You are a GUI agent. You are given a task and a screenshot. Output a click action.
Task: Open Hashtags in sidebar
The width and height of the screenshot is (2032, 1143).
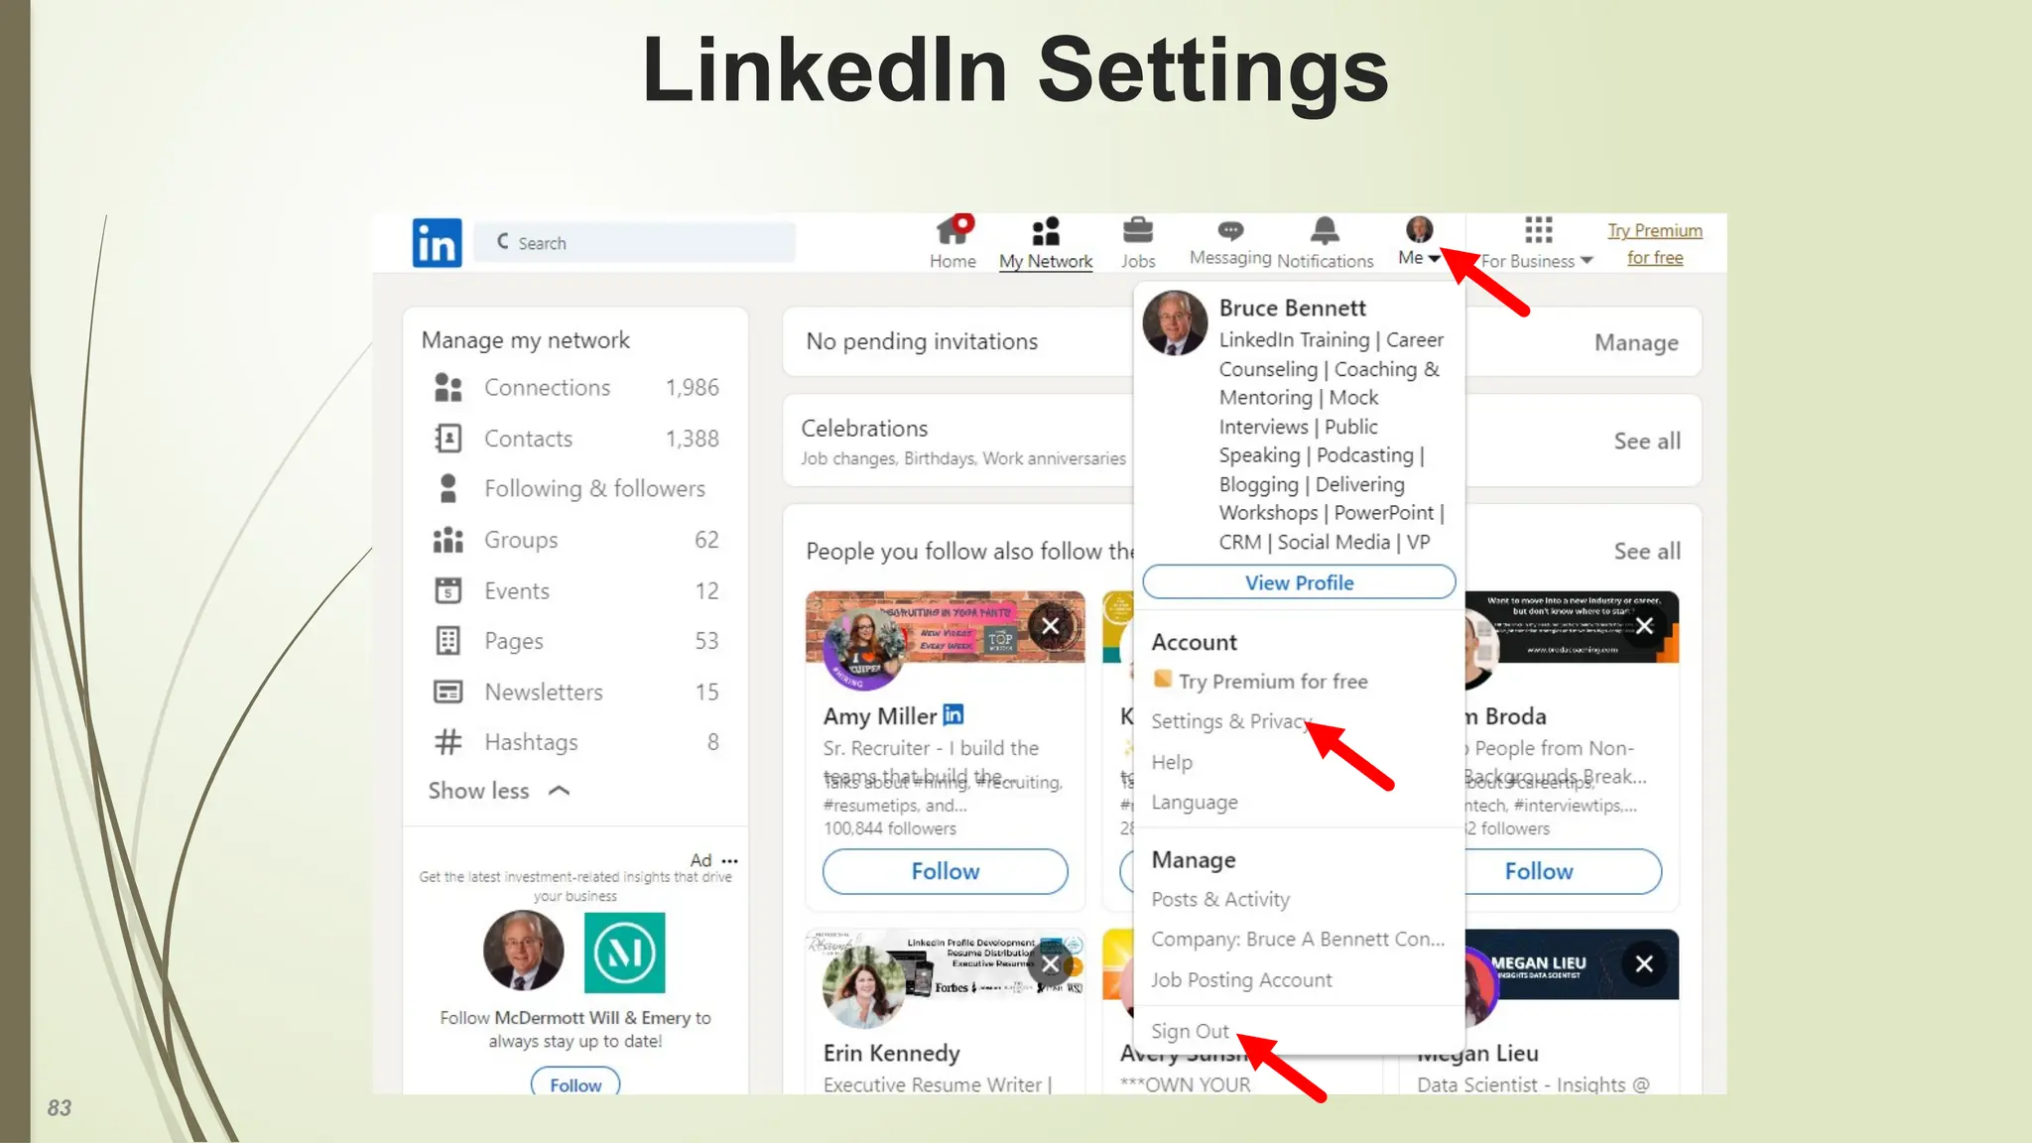pyautogui.click(x=575, y=742)
